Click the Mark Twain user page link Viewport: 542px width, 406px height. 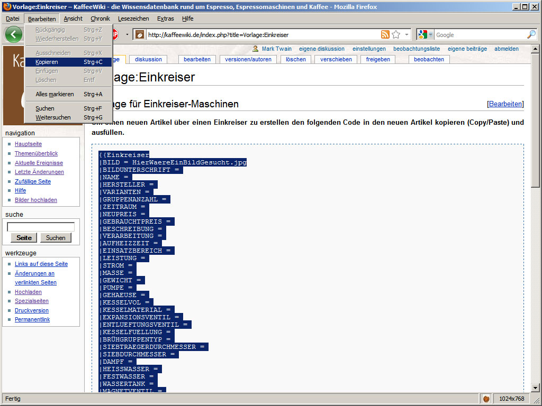[x=276, y=49]
